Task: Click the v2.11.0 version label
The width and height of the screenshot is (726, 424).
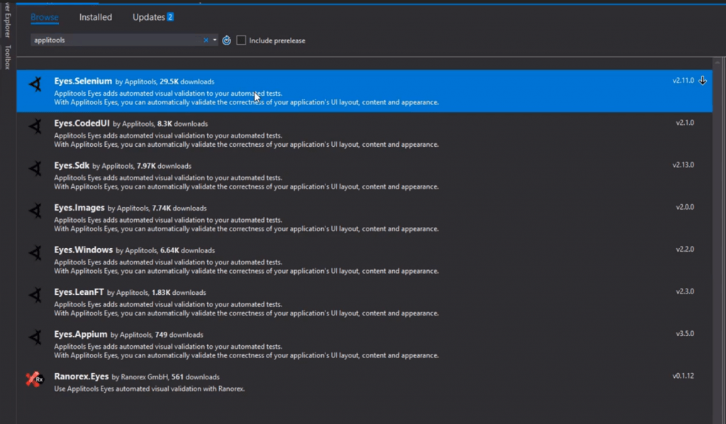Action: pyautogui.click(x=683, y=81)
